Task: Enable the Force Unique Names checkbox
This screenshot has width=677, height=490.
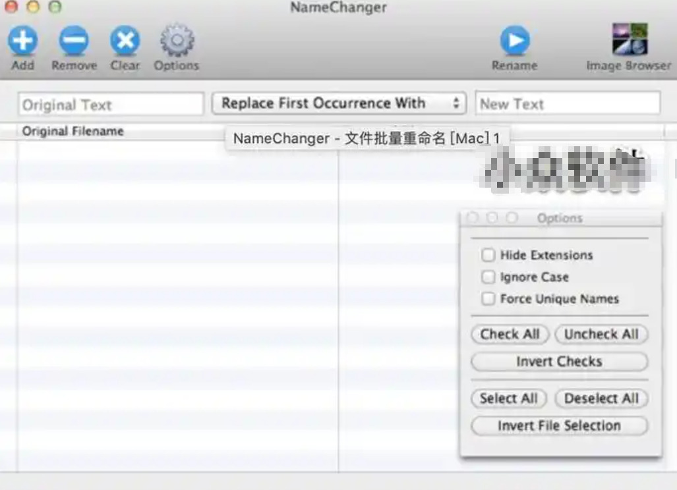Action: [x=488, y=298]
